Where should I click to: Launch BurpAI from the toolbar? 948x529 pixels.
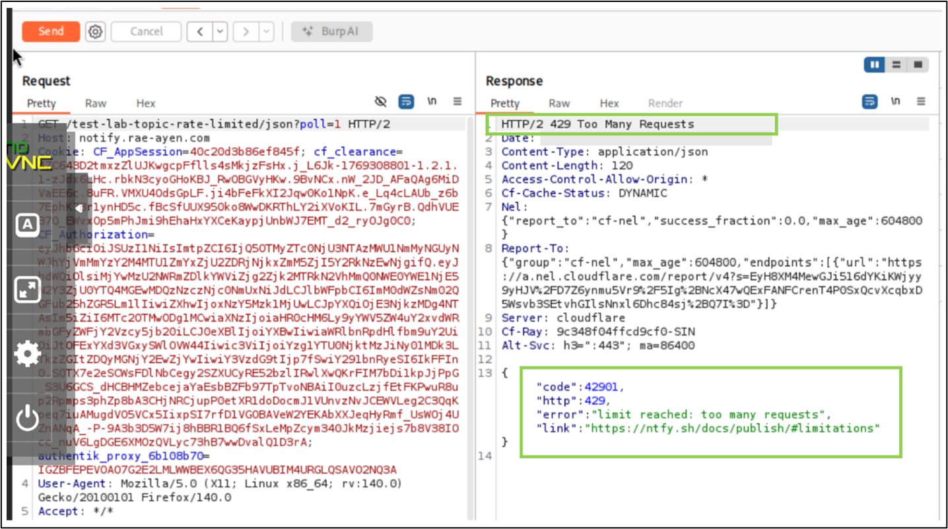click(332, 31)
